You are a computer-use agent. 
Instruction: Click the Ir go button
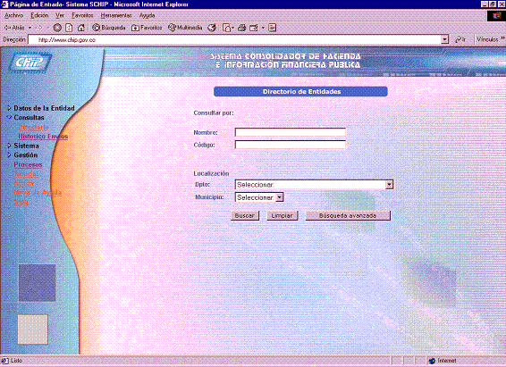tap(460, 39)
